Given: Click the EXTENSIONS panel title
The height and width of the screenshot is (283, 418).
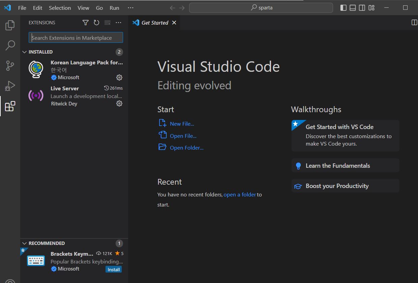Looking at the screenshot, I should (x=42, y=23).
